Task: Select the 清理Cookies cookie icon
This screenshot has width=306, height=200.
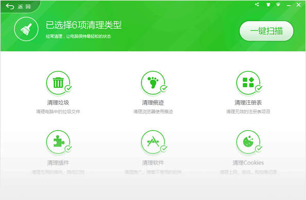Action: click(x=248, y=142)
